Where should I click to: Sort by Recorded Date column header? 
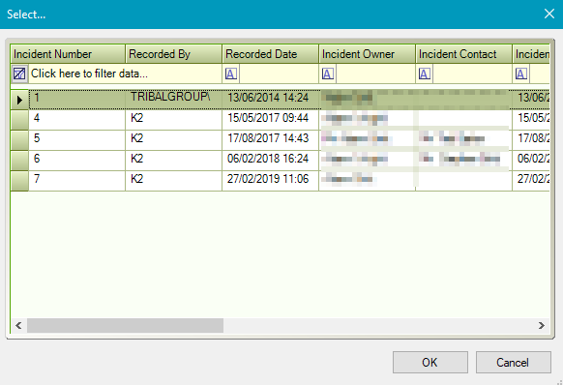pyautogui.click(x=270, y=54)
